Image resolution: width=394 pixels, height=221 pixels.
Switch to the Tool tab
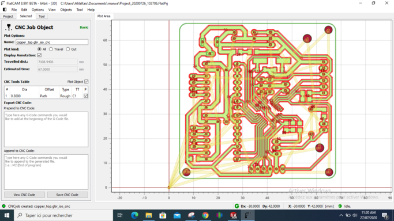pyautogui.click(x=42, y=16)
